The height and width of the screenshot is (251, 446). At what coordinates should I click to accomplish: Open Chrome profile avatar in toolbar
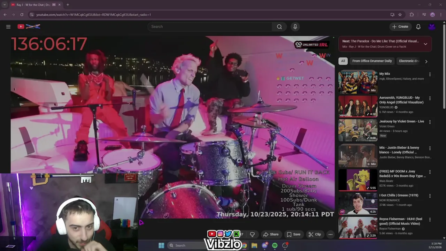pos(432,15)
